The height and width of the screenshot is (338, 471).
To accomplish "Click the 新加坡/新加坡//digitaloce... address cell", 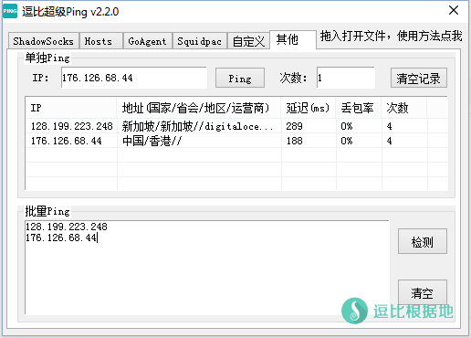I will (x=198, y=126).
